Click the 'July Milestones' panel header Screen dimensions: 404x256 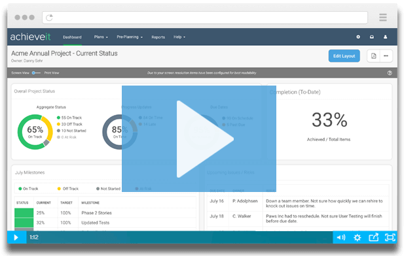(x=29, y=172)
